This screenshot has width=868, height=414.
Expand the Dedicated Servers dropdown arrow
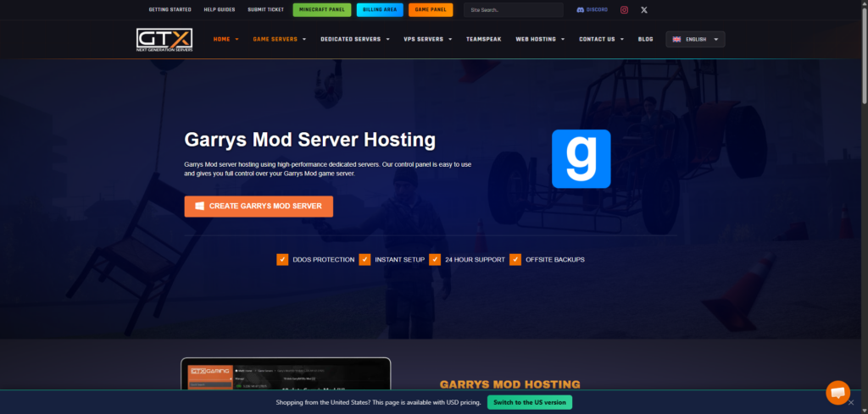click(387, 40)
